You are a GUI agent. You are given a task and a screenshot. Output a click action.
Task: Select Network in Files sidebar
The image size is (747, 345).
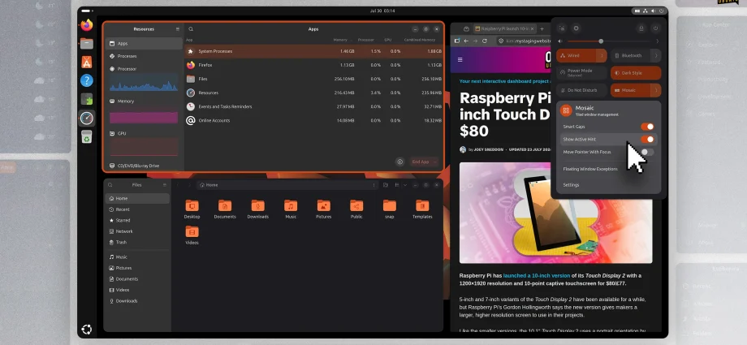click(137, 231)
